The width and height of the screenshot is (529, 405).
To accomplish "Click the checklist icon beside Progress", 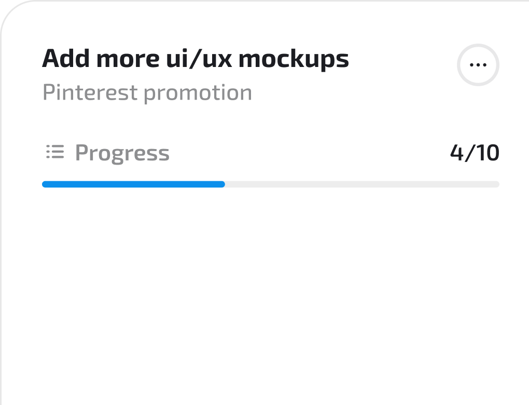I will tap(54, 152).
